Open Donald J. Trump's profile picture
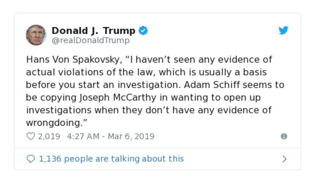 click(x=36, y=35)
